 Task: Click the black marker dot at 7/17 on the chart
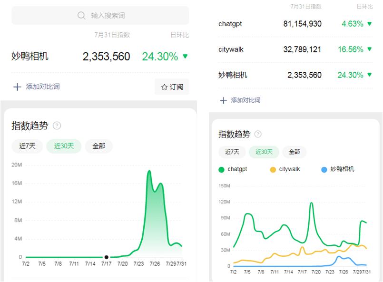(106, 257)
